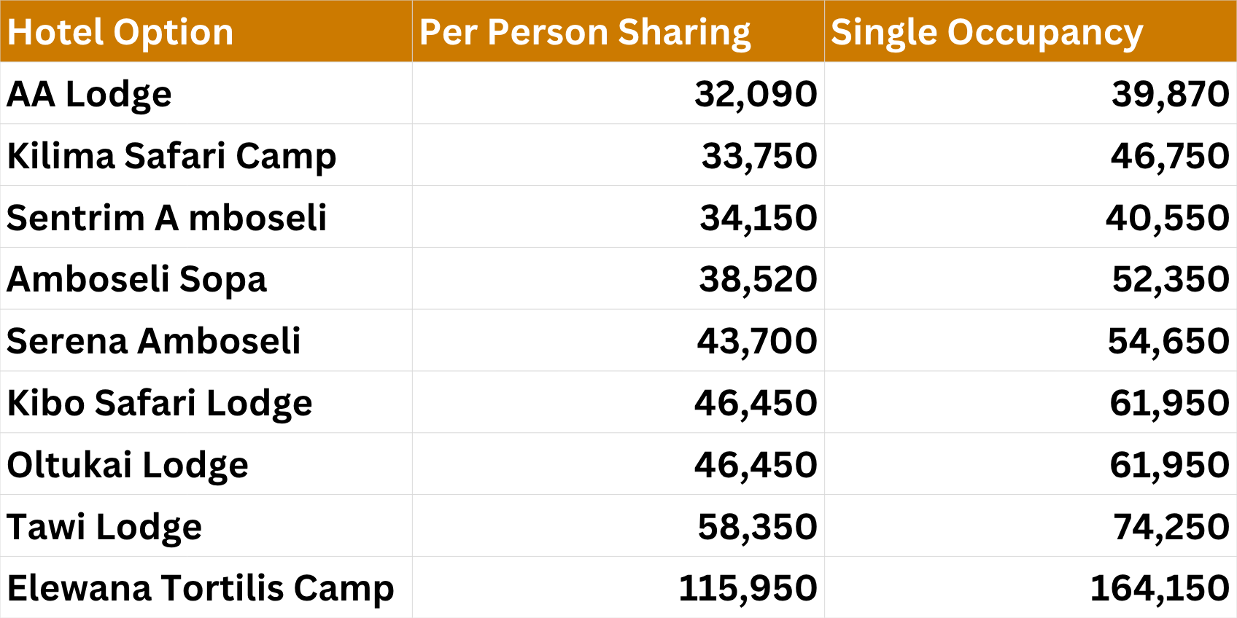This screenshot has height=618, width=1237.
Task: Select the 46,750 single occupancy value
Action: (x=1170, y=156)
